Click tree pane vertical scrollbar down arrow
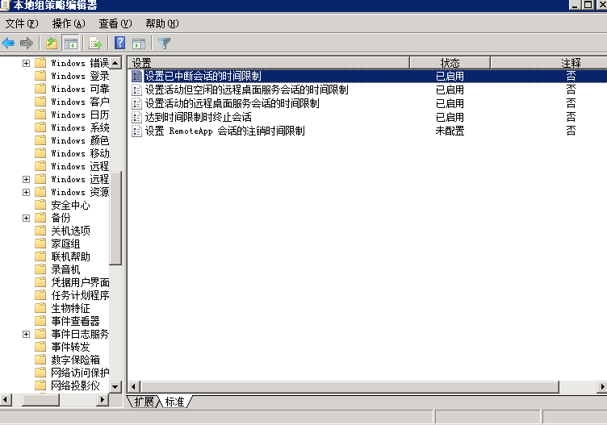This screenshot has width=607, height=425. (115, 386)
